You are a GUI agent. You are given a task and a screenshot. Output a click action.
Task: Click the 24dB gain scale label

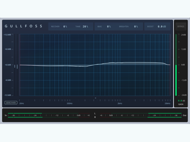click(183, 35)
